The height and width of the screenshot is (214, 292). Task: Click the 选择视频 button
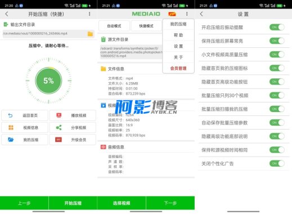pyautogui.click(x=122, y=203)
